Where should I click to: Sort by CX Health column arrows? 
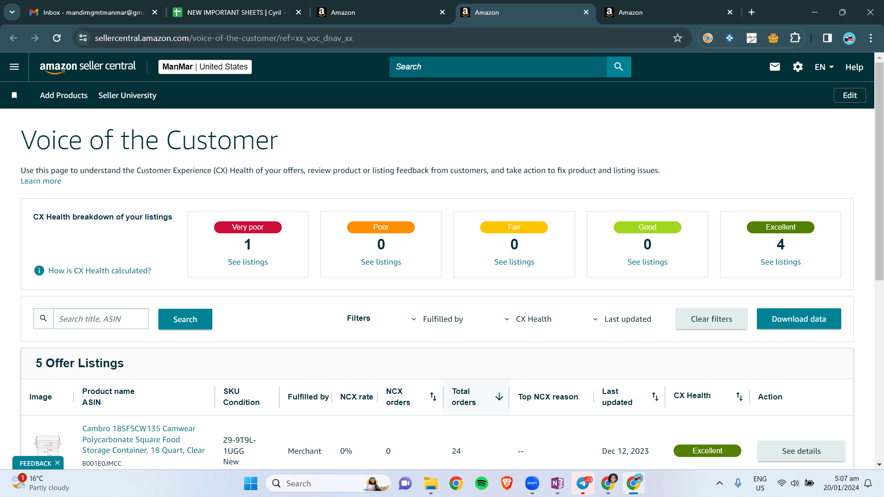click(739, 397)
